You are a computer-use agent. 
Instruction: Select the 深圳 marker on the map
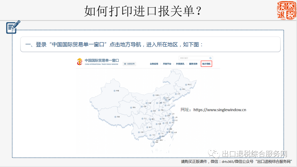[x=160, y=136]
